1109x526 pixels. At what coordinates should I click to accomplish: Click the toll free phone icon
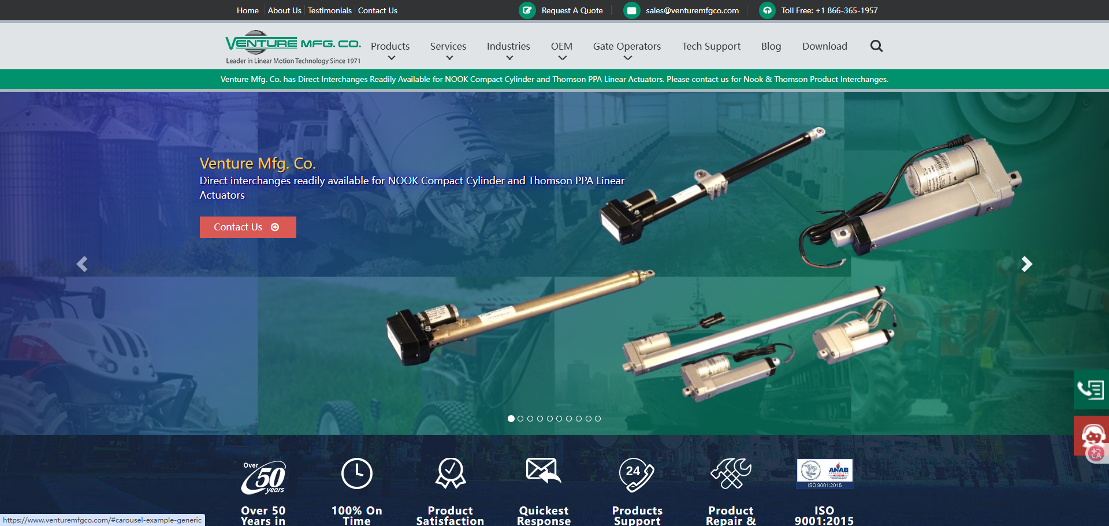coord(767,10)
